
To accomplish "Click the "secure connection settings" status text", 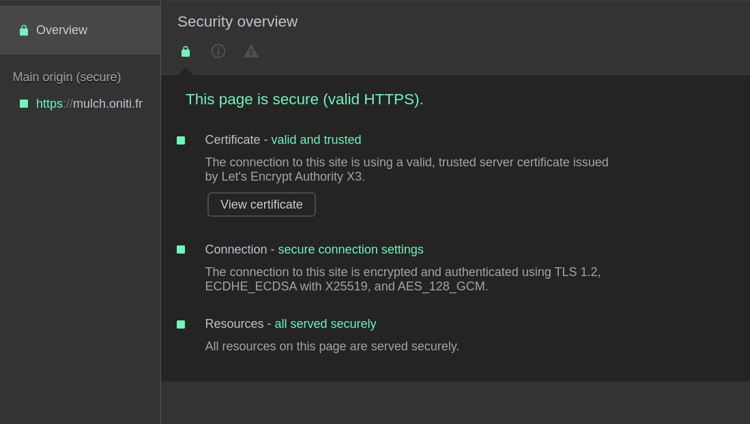I will click(351, 249).
